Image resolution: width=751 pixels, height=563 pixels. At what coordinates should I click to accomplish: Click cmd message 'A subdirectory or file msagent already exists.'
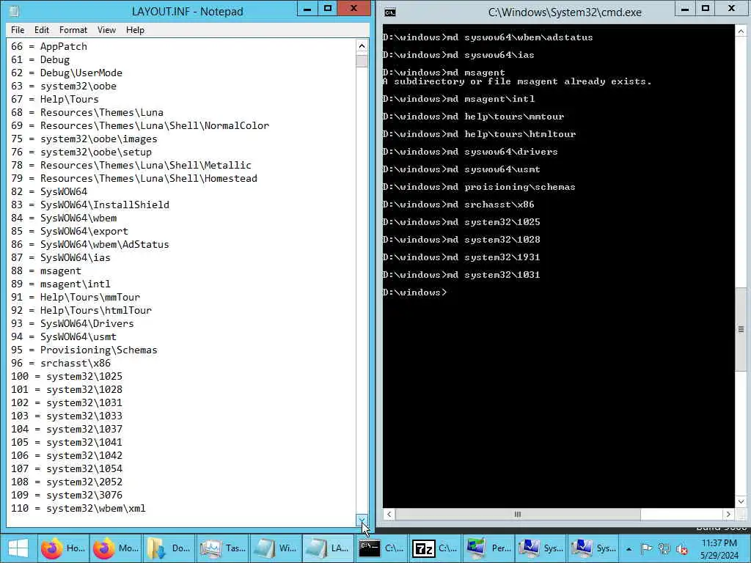click(x=517, y=81)
